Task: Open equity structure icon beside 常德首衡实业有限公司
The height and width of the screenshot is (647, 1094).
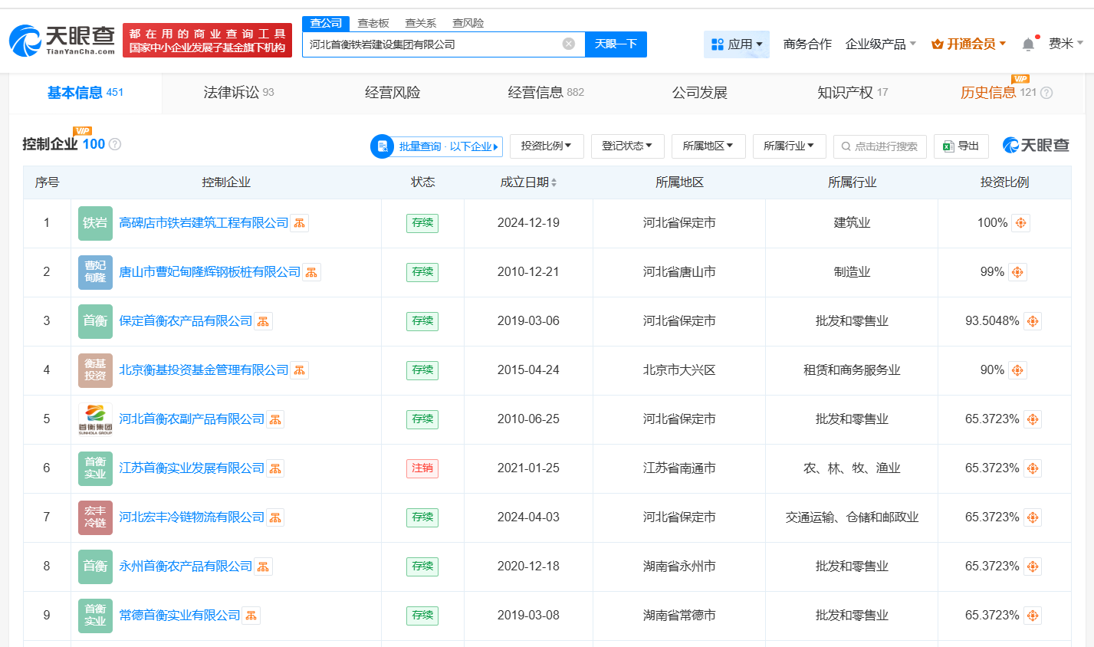Action: [251, 616]
